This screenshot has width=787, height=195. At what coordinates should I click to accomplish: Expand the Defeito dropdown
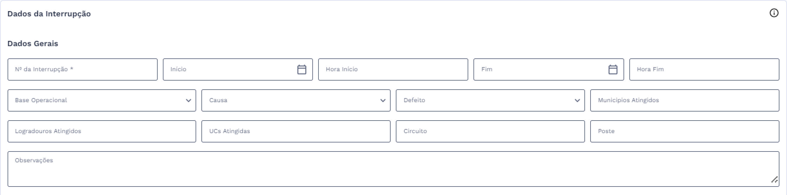[577, 100]
